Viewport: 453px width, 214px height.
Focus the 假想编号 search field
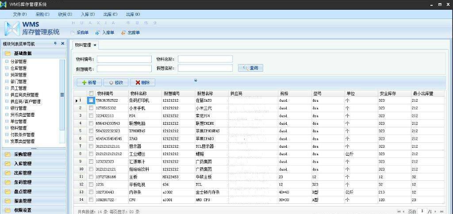[124, 69]
